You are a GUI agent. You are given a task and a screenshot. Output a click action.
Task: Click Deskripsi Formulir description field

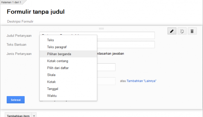click(20, 21)
